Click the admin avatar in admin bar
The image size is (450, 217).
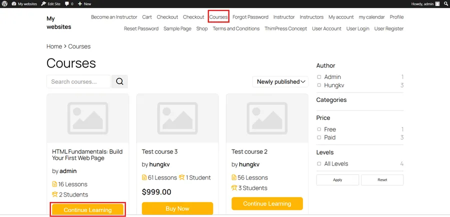pos(437,3)
